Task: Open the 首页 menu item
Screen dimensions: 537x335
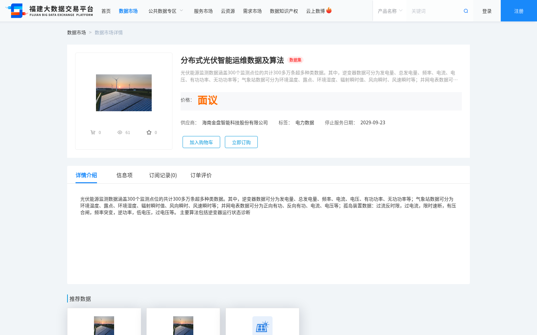Action: click(106, 11)
